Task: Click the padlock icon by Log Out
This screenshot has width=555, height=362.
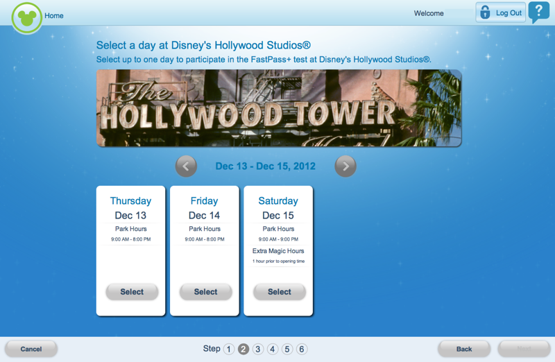Action: point(485,12)
